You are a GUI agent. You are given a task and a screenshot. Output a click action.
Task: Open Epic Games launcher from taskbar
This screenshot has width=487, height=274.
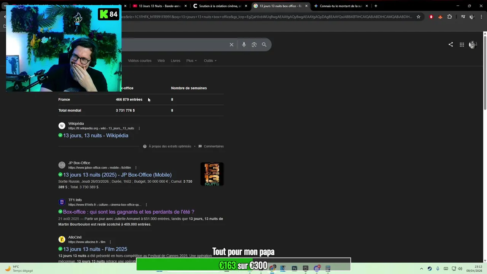(x=306, y=268)
